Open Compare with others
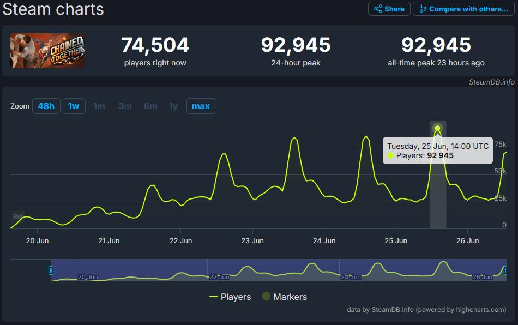 463,9
